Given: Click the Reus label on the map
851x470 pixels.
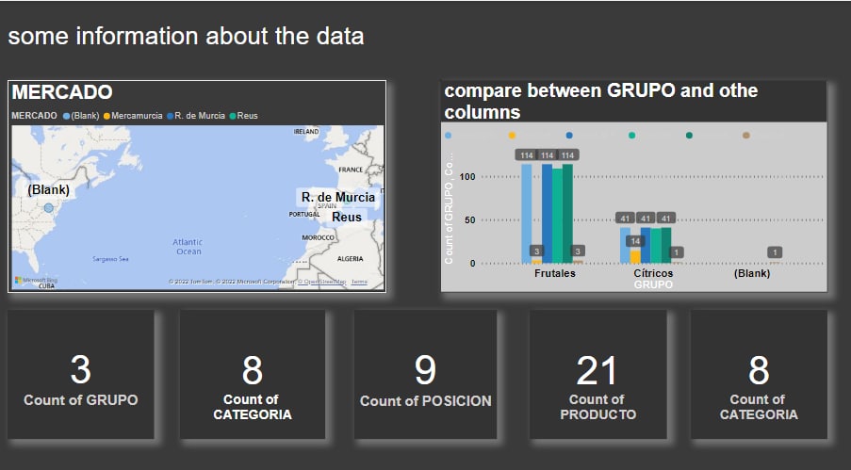Looking at the screenshot, I should click(x=347, y=217).
